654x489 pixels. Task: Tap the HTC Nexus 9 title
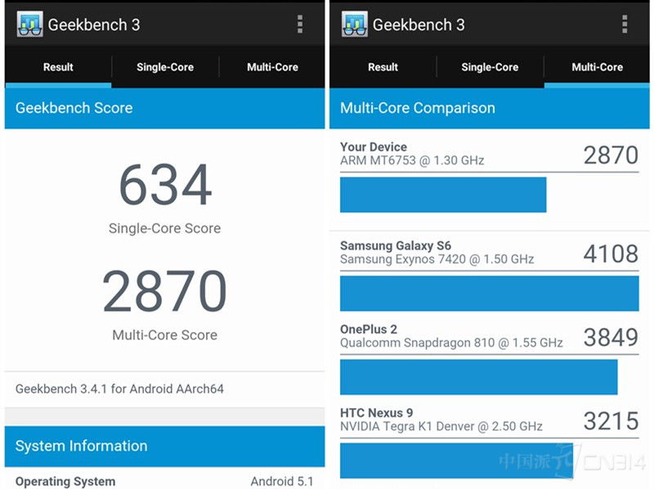(377, 413)
